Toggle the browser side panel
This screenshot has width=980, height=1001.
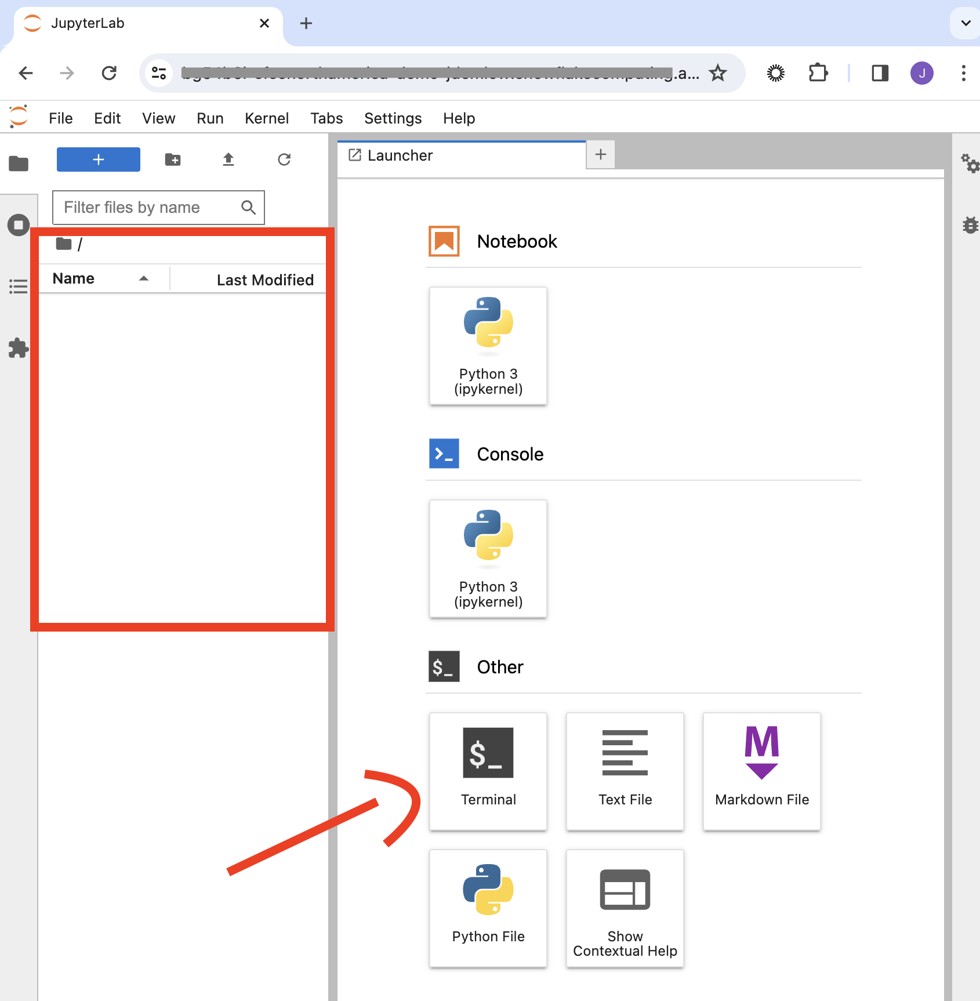tap(880, 73)
